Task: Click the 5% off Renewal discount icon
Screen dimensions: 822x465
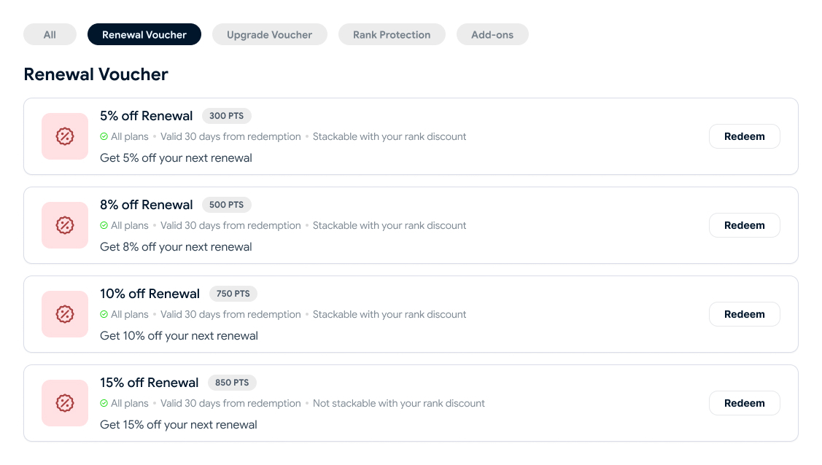Action: click(65, 136)
